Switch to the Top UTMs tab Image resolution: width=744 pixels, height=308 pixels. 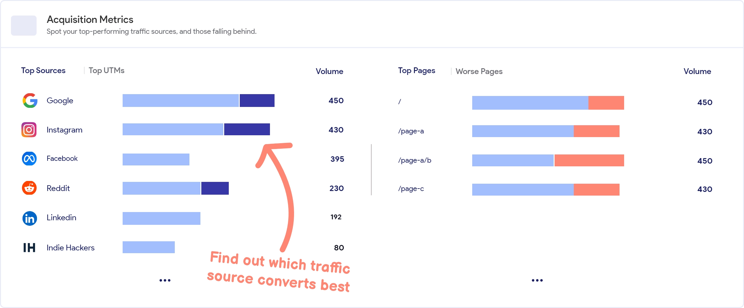click(x=106, y=70)
